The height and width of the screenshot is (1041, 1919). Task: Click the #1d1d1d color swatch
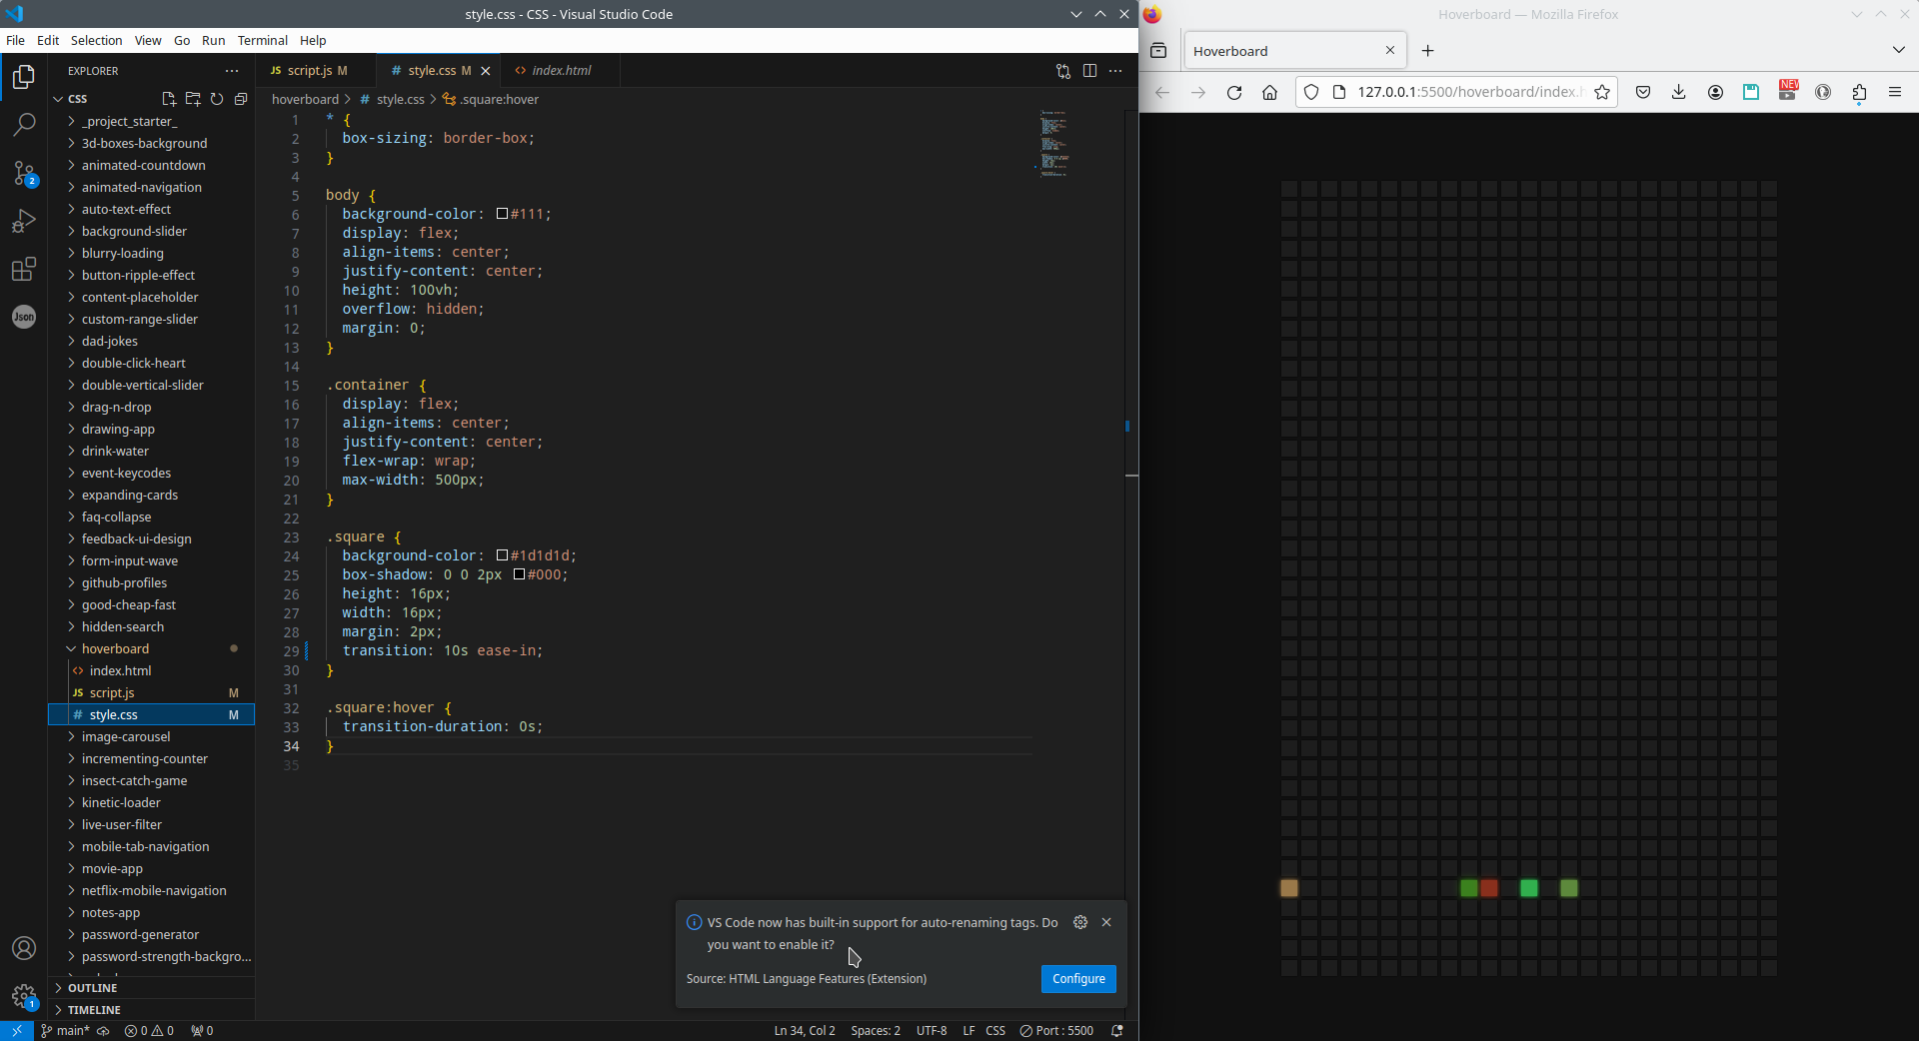pos(502,555)
